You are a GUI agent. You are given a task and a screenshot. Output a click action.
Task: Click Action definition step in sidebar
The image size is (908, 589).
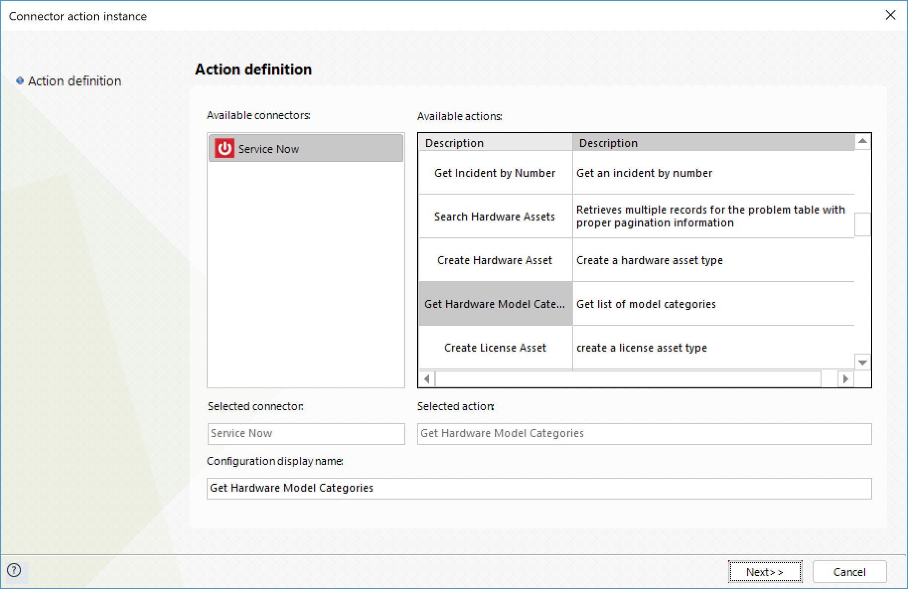75,80
